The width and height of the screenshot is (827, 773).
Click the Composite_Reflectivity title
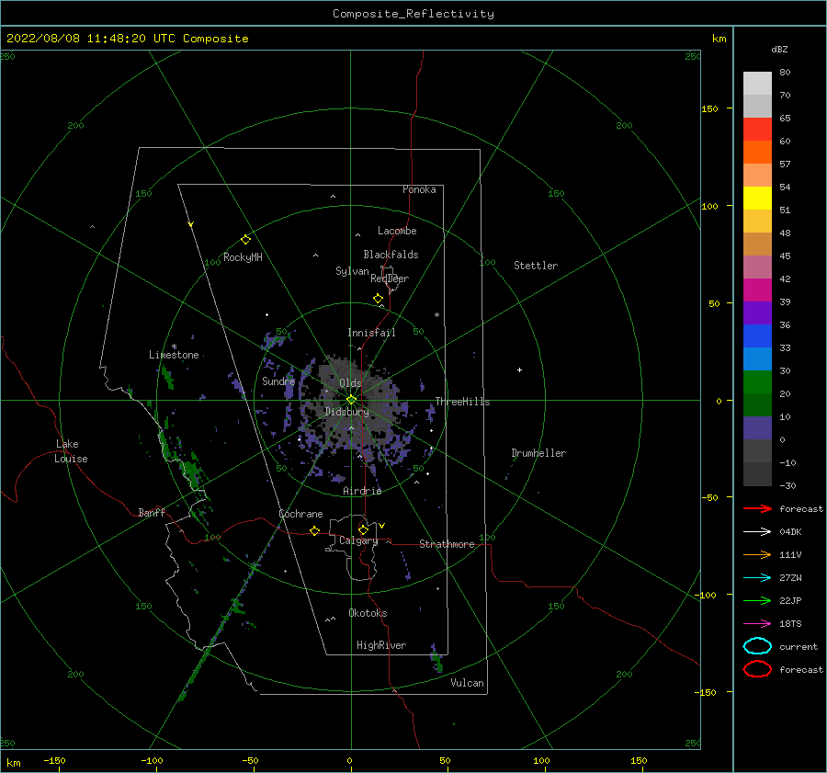point(413,14)
